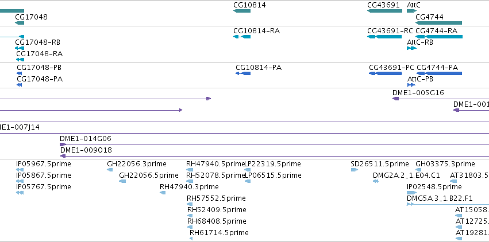
Task: Click the IP02548.5prime EST bar
Action: click(411, 193)
